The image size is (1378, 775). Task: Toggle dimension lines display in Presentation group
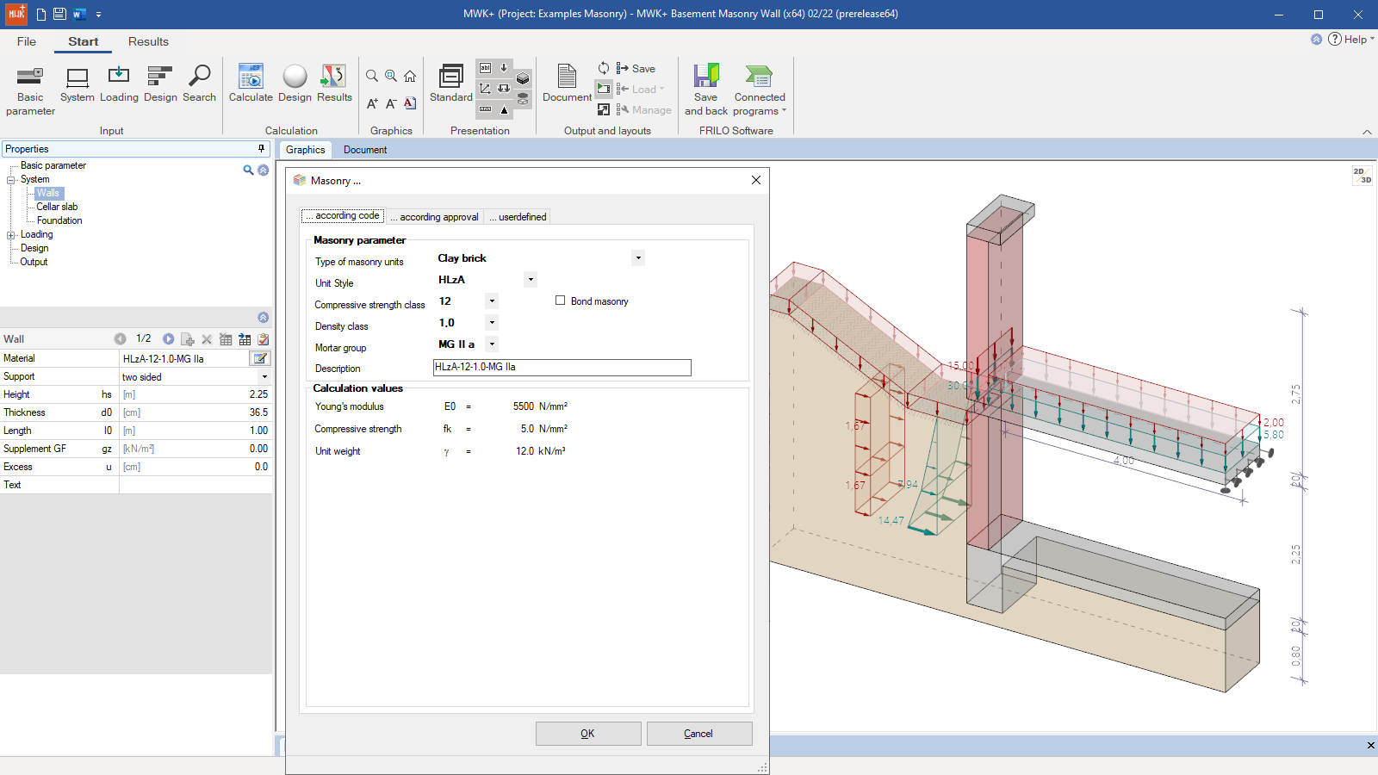pos(485,109)
